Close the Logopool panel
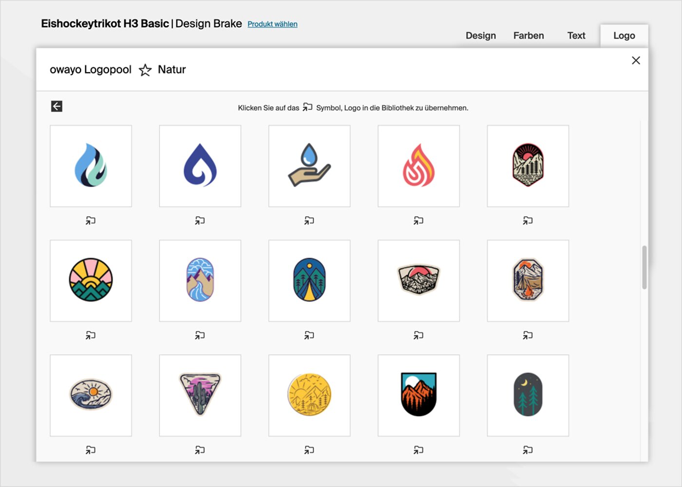Screen dimensions: 682x487 tap(636, 60)
